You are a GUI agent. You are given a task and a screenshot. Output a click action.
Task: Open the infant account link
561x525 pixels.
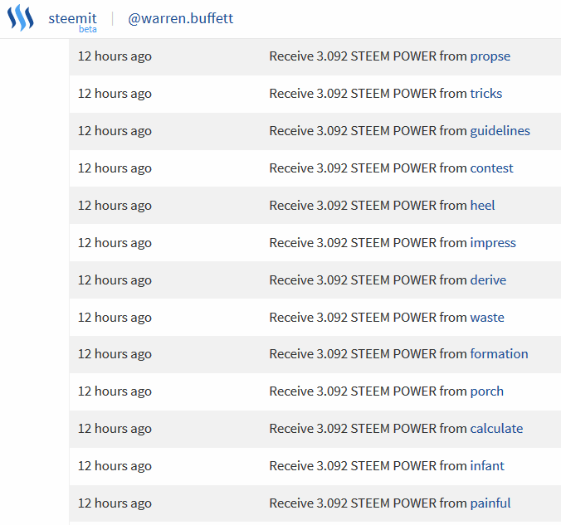tap(487, 466)
